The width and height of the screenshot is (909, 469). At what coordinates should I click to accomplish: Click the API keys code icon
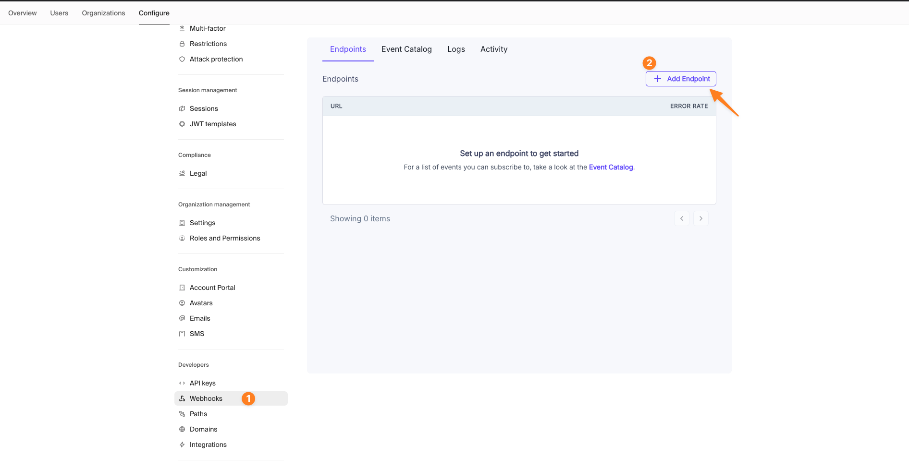tap(182, 383)
